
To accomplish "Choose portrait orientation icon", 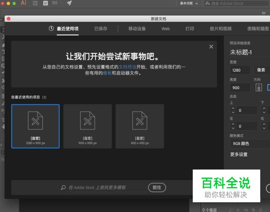I will click(x=259, y=88).
